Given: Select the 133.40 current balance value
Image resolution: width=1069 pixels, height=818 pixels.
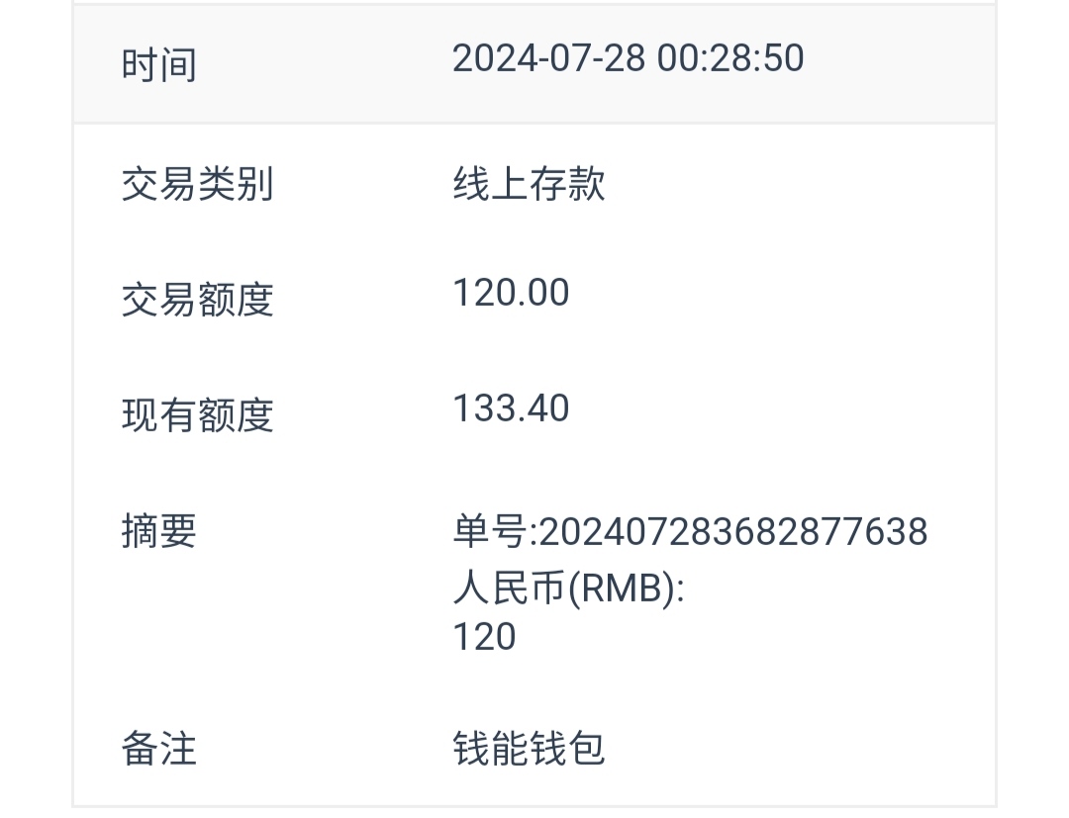Looking at the screenshot, I should [x=511, y=409].
